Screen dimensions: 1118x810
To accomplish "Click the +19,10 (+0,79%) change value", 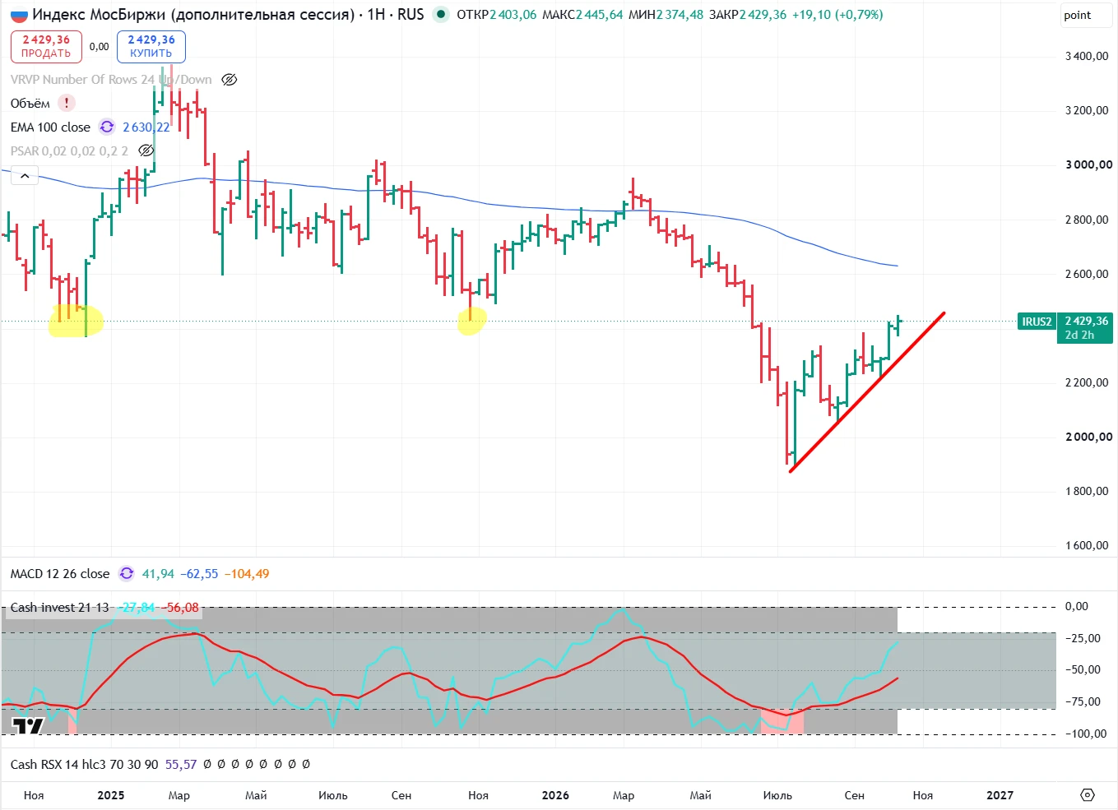I will [x=837, y=14].
